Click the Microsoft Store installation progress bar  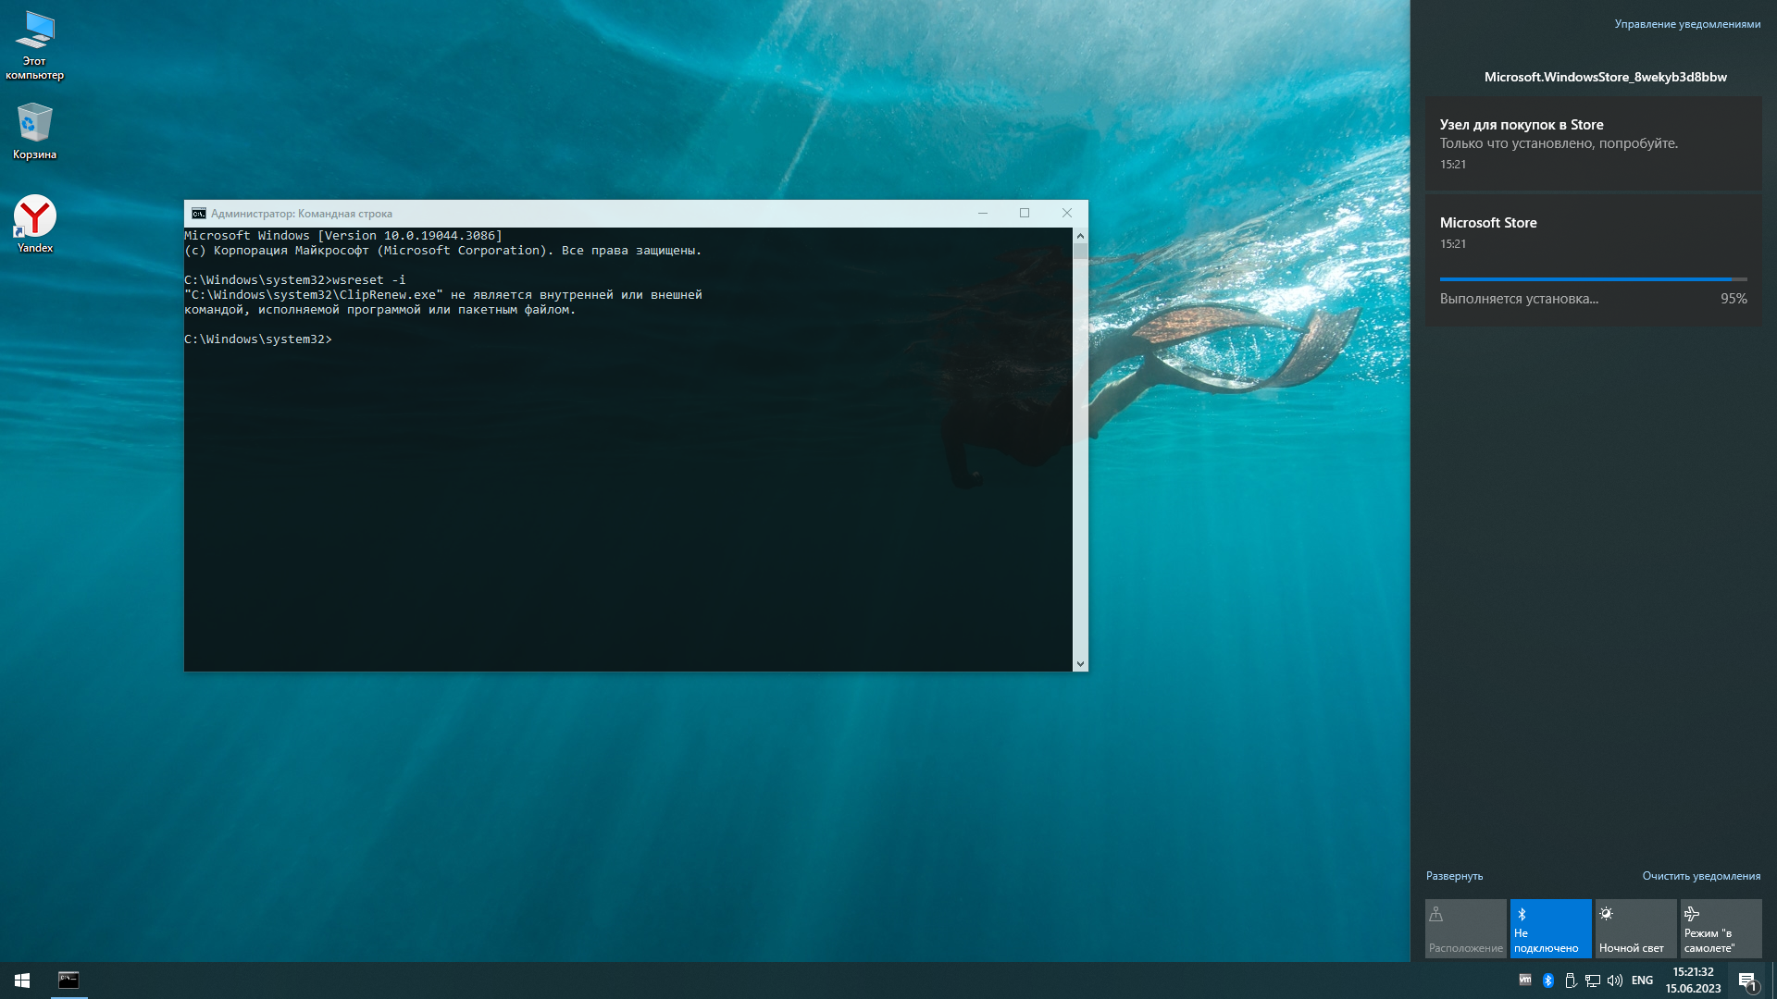click(x=1593, y=278)
